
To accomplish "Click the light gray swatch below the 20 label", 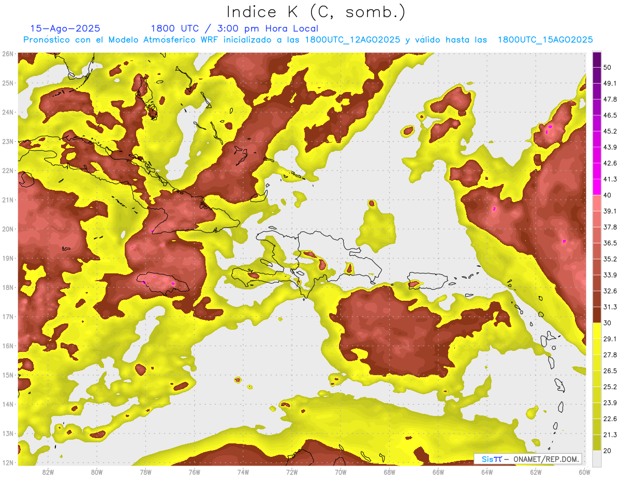I will pos(597,458).
